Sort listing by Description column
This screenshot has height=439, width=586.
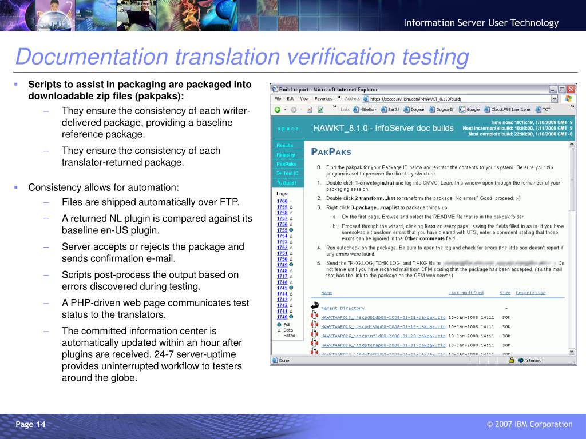point(530,293)
